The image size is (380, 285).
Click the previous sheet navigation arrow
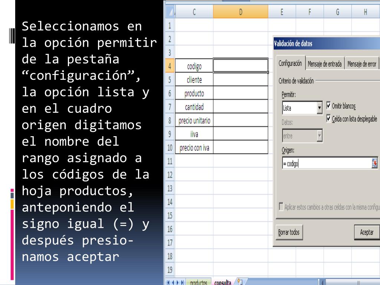pyautogui.click(x=173, y=282)
